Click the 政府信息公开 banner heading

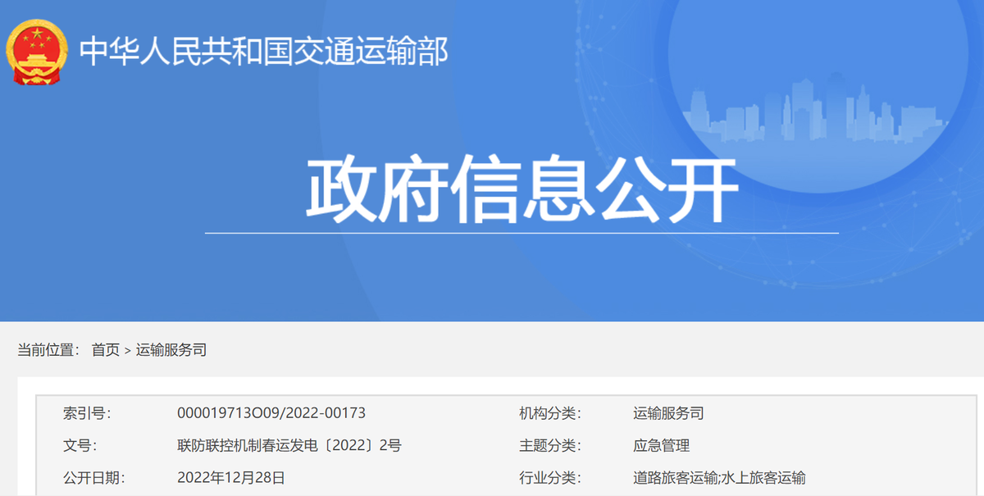coord(522,191)
